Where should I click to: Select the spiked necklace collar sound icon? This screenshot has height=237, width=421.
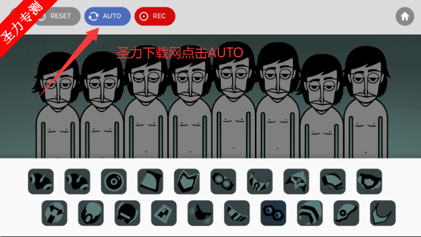pos(260,181)
